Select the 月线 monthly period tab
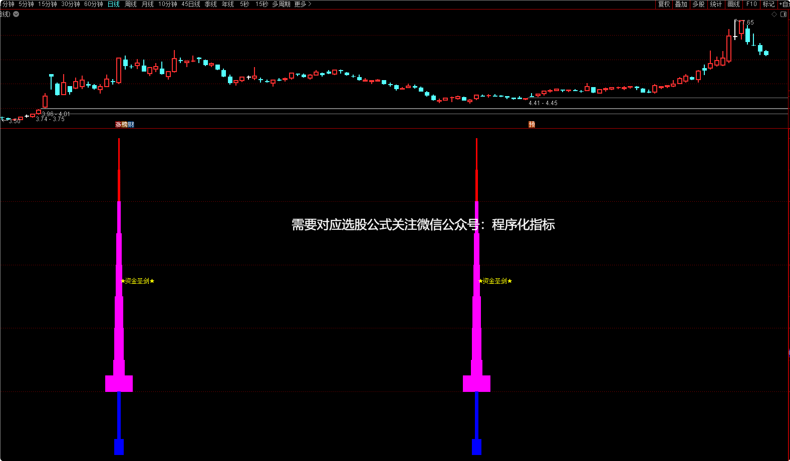The image size is (790, 461). (x=148, y=4)
